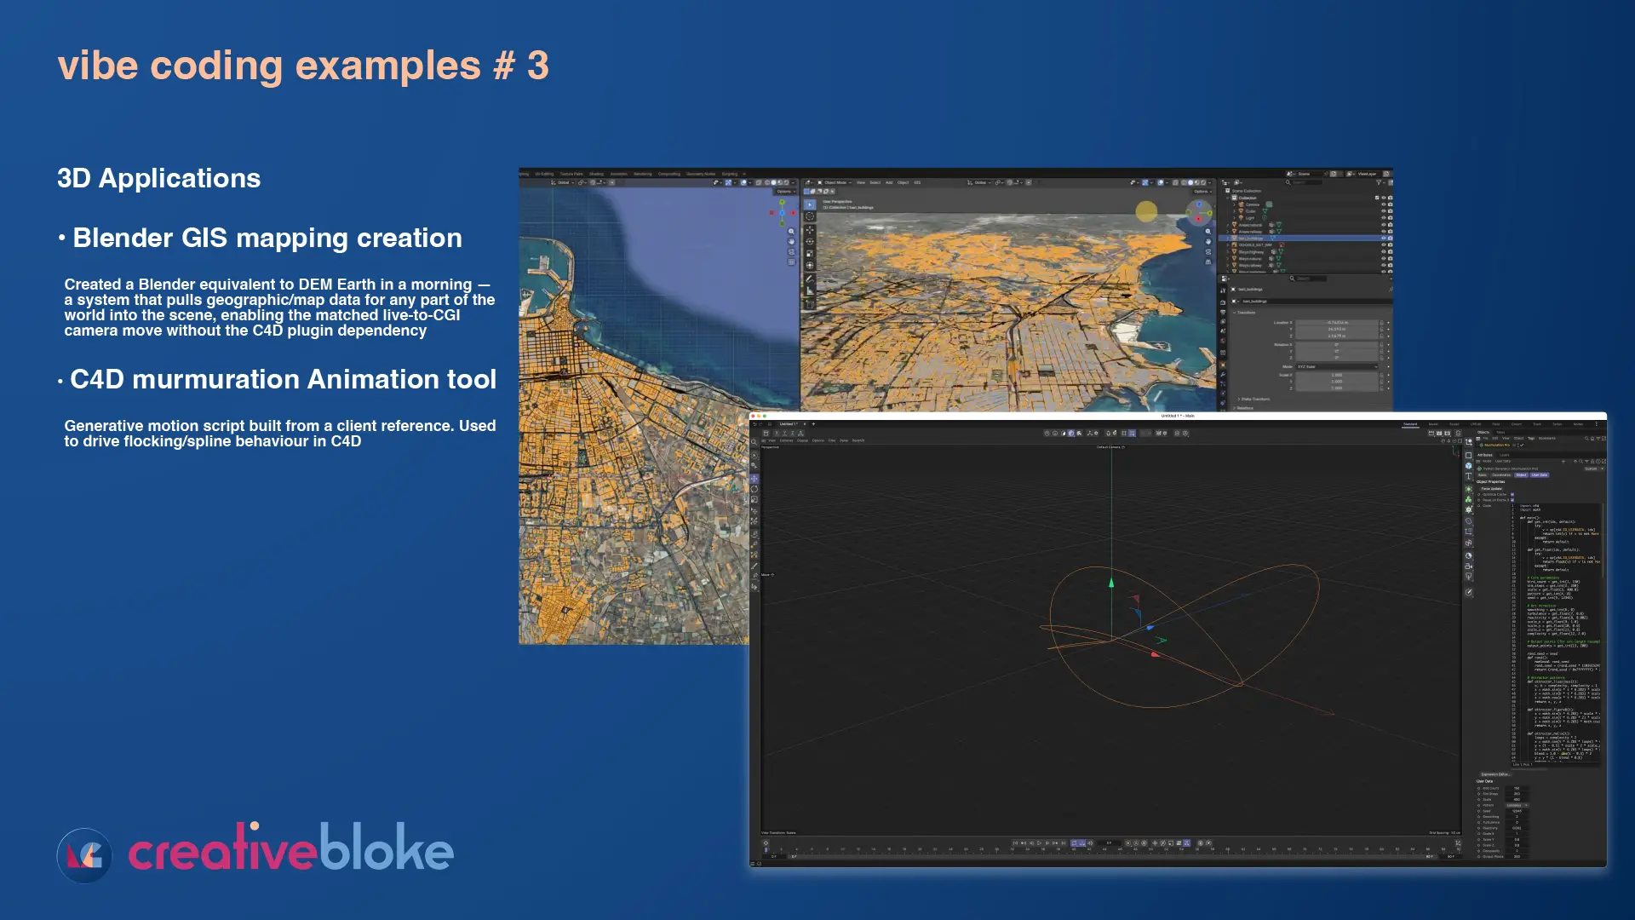Toggle the Y axis lock in Cinema 4D
Viewport: 1635px width, 920px height.
coord(784,433)
